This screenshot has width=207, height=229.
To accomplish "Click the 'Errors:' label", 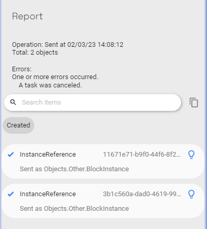I will pos(22,69).
